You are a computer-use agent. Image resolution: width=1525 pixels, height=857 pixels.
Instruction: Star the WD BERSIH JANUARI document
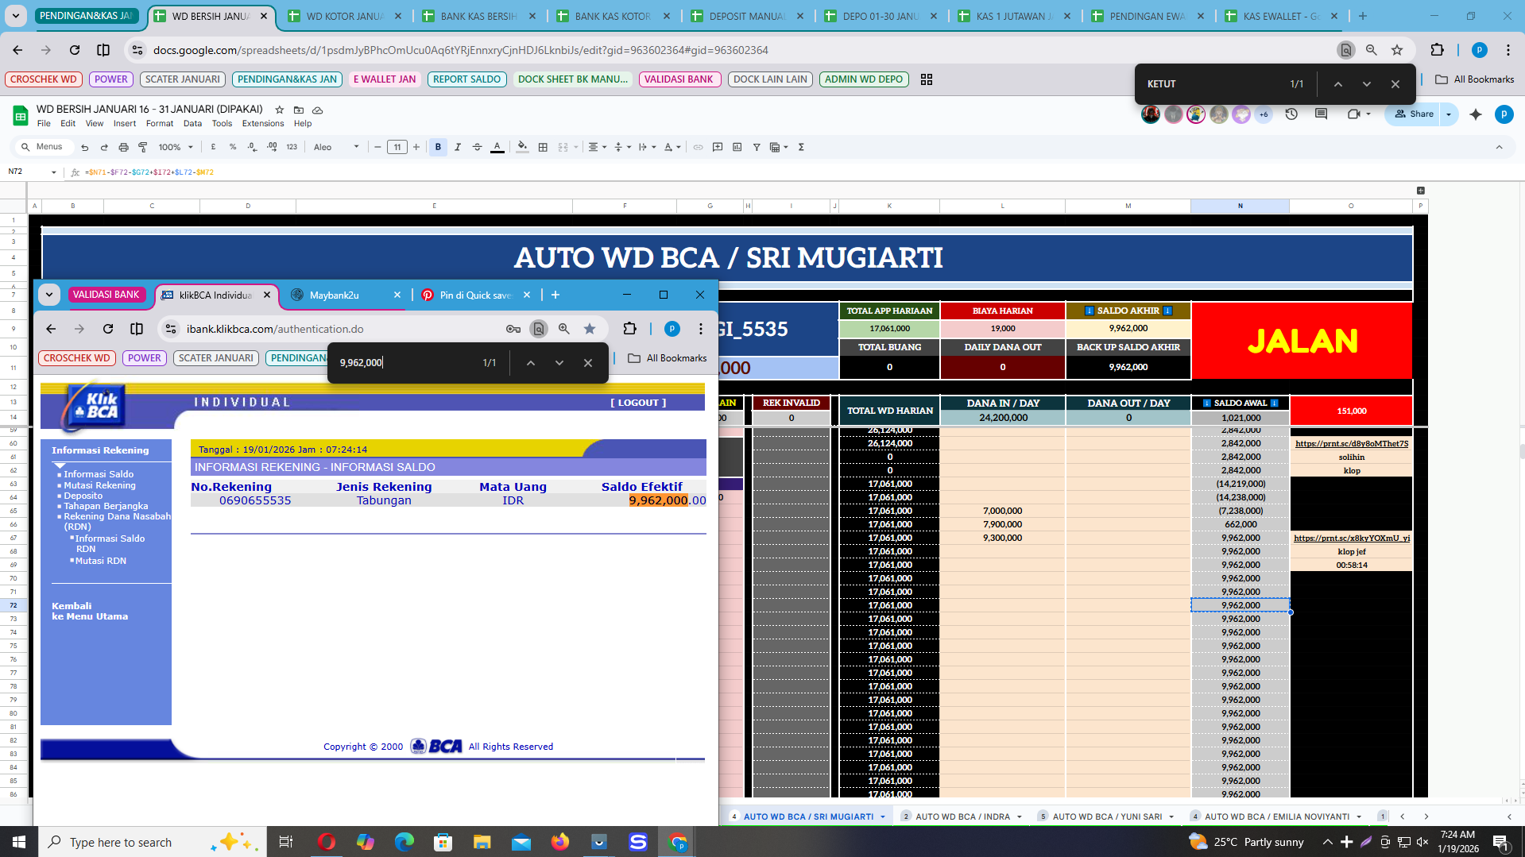point(279,110)
